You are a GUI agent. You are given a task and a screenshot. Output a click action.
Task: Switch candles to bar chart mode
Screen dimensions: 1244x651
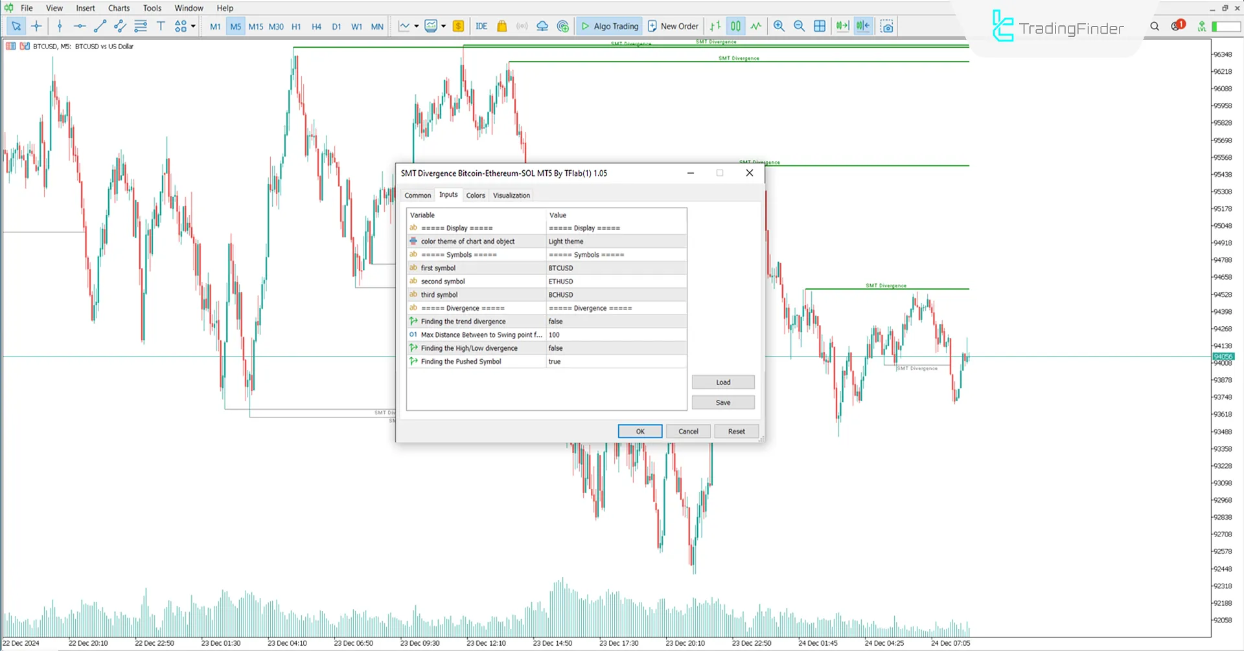[715, 26]
